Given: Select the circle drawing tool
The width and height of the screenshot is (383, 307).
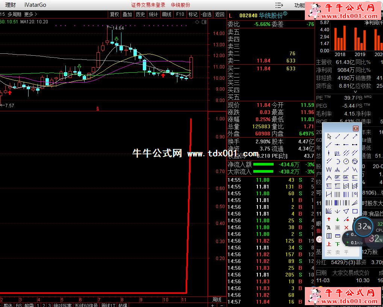Looking at the screenshot, I should tap(346, 161).
